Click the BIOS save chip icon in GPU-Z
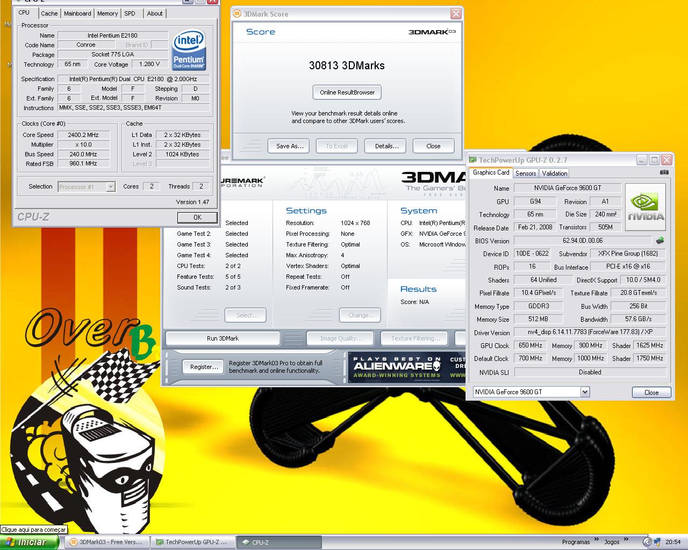The height and width of the screenshot is (550, 688). [660, 241]
